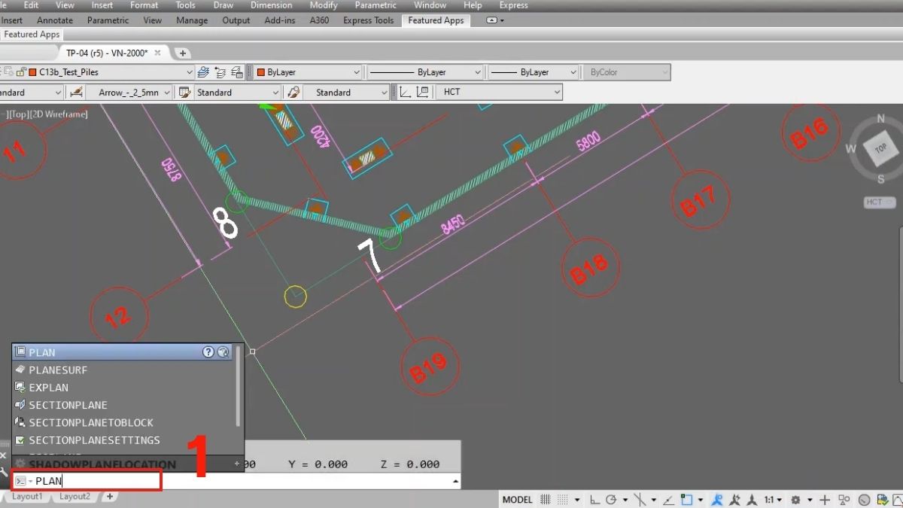
Task: Toggle isometric drafting in status bar
Action: coord(640,500)
